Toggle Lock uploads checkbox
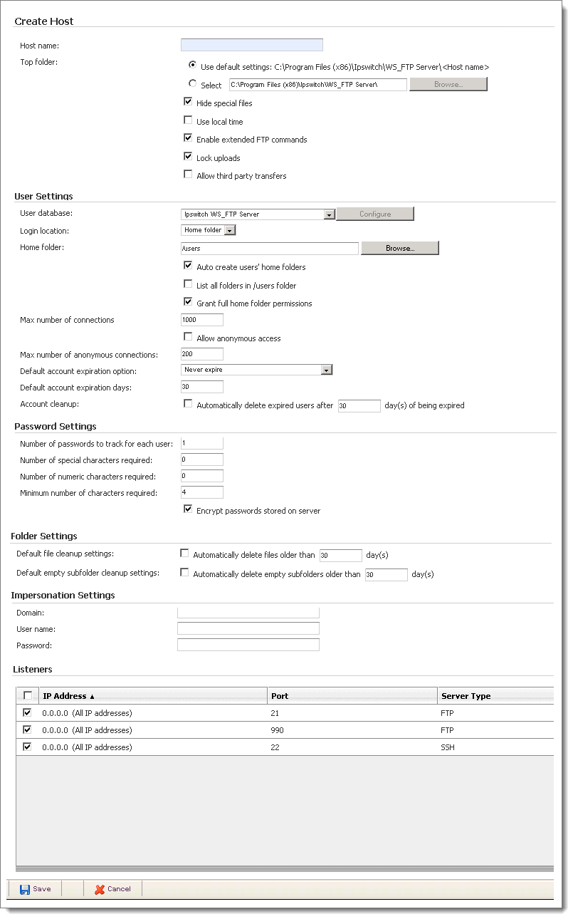573x919 pixels. coord(188,157)
